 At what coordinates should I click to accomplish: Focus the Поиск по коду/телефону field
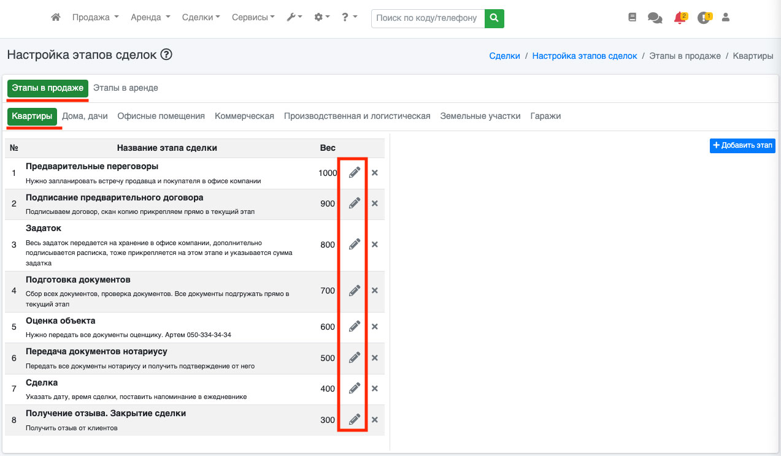pyautogui.click(x=428, y=18)
